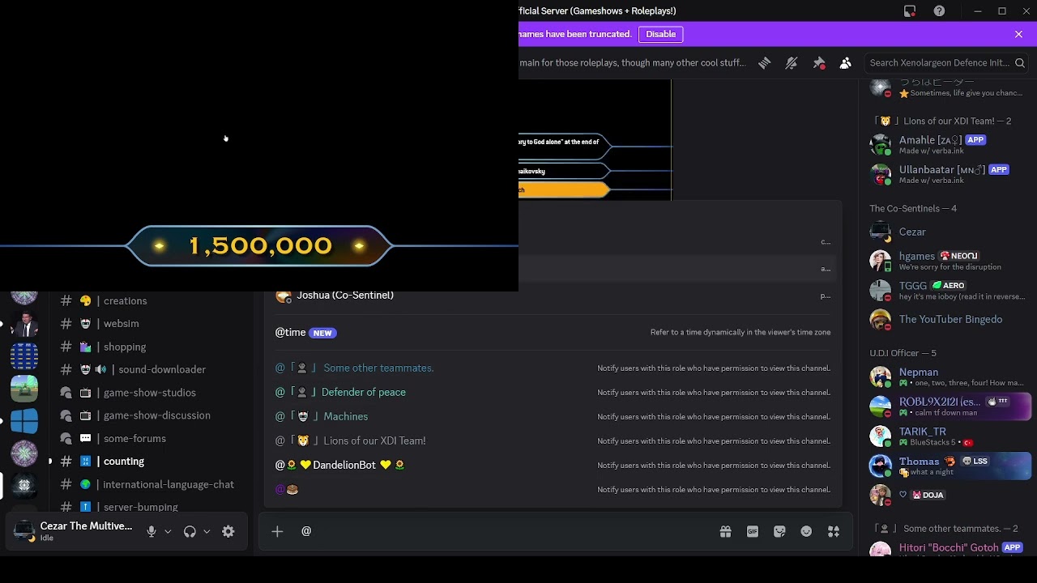Select the Windows logo server icon
The image size is (1037, 583).
[x=24, y=421]
